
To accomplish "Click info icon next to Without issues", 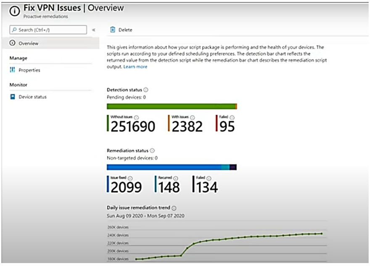I will coord(137,117).
